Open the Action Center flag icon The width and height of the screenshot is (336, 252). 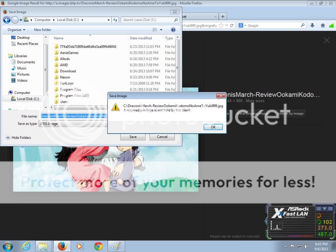(x=292, y=246)
